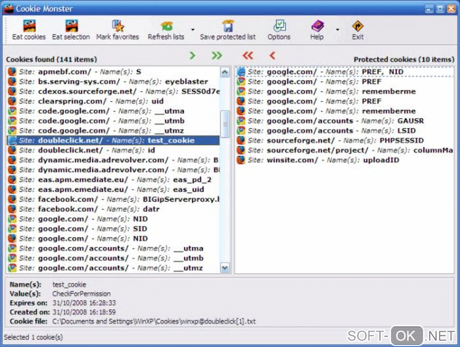The height and width of the screenshot is (347, 460).
Task: Select doubleclick.net/ test_cookie row
Action: click(x=113, y=140)
